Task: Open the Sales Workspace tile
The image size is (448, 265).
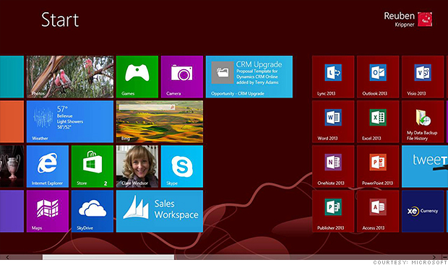Action: coord(160,211)
